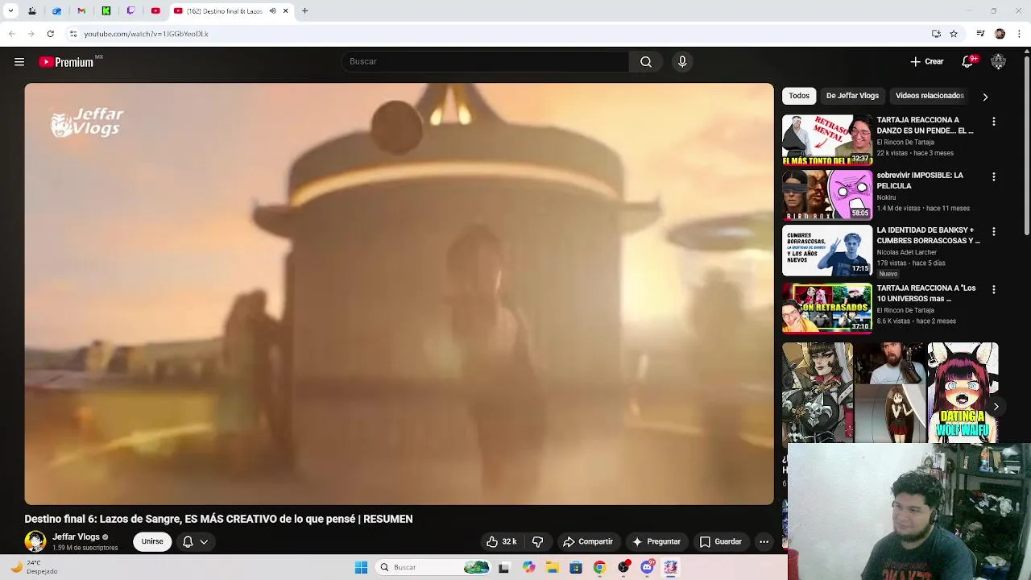Install YouTube app from address bar icon
Image resolution: width=1031 pixels, height=580 pixels.
pyautogui.click(x=936, y=34)
